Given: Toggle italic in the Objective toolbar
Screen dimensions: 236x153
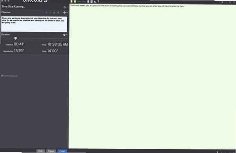Looking at the screenshot, I should (x=50, y=13).
